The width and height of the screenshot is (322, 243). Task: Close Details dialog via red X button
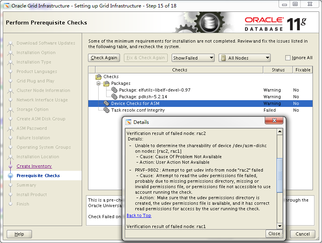(x=274, y=120)
